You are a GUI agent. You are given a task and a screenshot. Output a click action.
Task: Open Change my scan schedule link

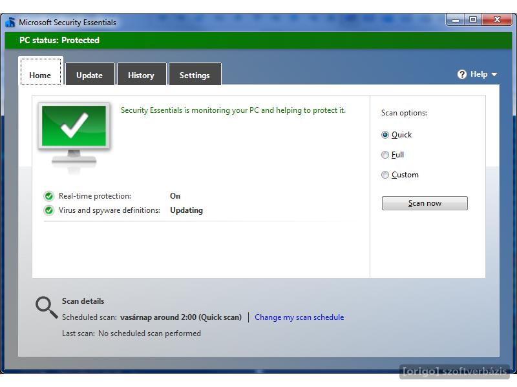(x=299, y=317)
